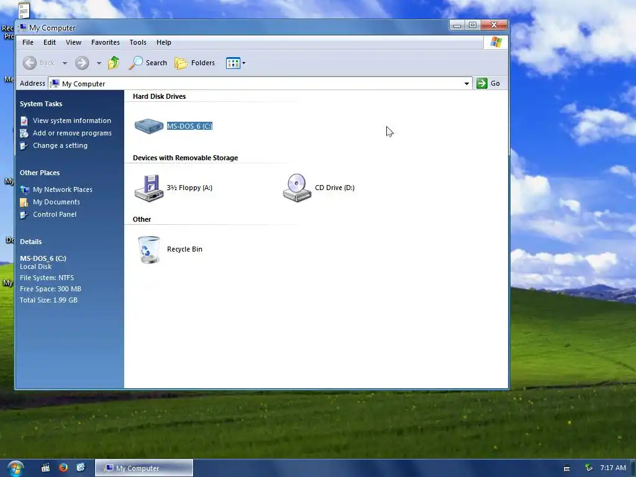
Task: Click the keyboard tray icon
Action: (566, 468)
